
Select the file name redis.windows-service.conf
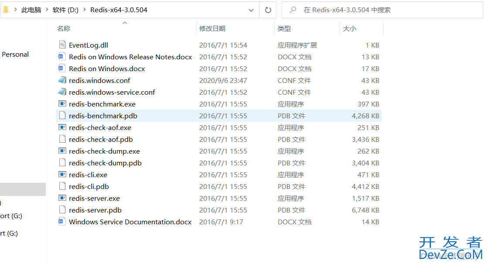coord(112,93)
